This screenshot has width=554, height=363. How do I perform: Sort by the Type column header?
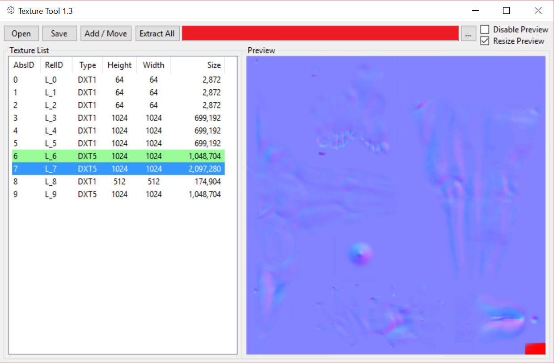point(88,65)
